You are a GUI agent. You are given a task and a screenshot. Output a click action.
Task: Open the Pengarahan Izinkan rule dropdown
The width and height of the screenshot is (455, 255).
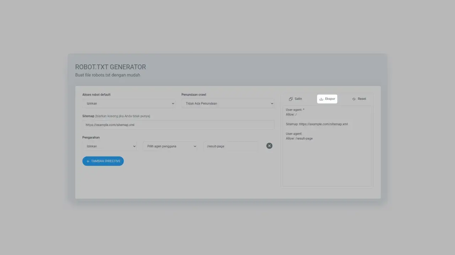pos(109,146)
